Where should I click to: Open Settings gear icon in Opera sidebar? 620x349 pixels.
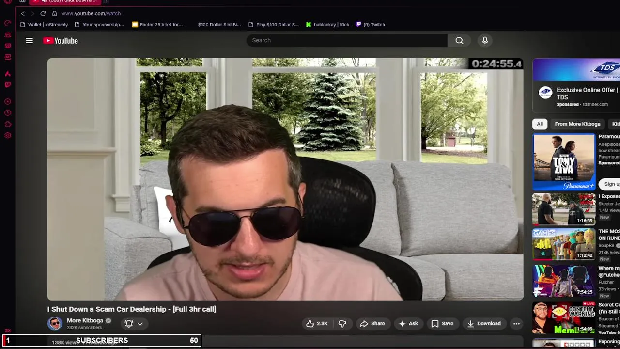point(8,135)
